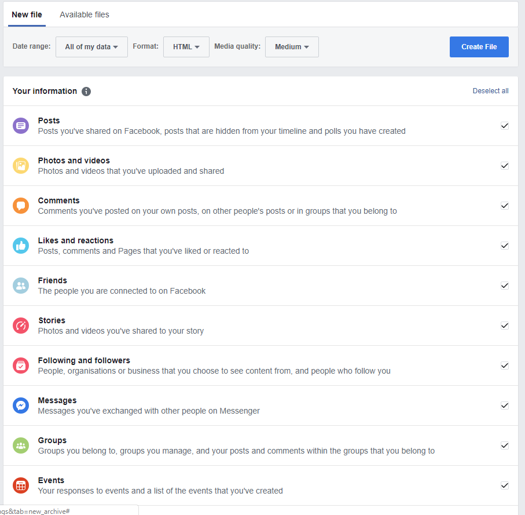
Task: Click the Comments speech bubble icon
Action: (x=21, y=206)
